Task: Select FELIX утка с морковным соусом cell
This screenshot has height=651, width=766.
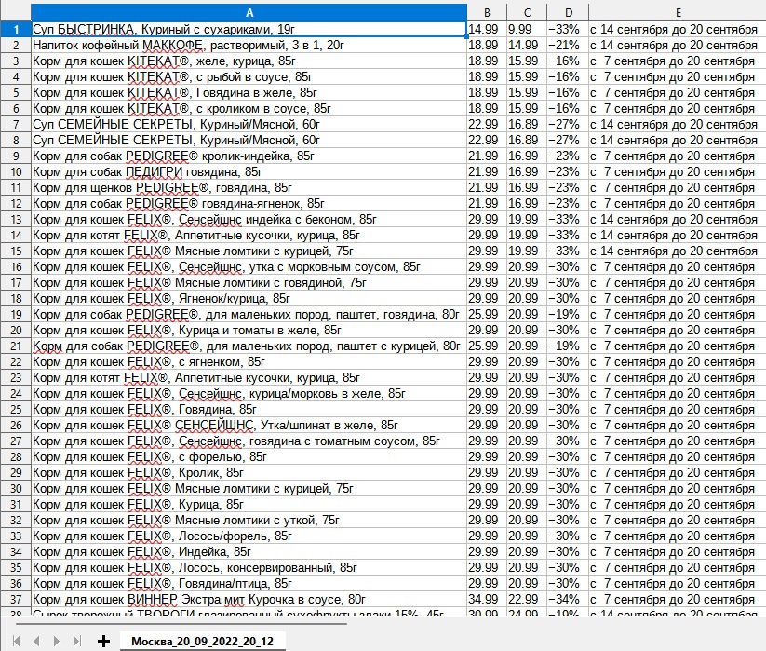Action: pyautogui.click(x=249, y=267)
